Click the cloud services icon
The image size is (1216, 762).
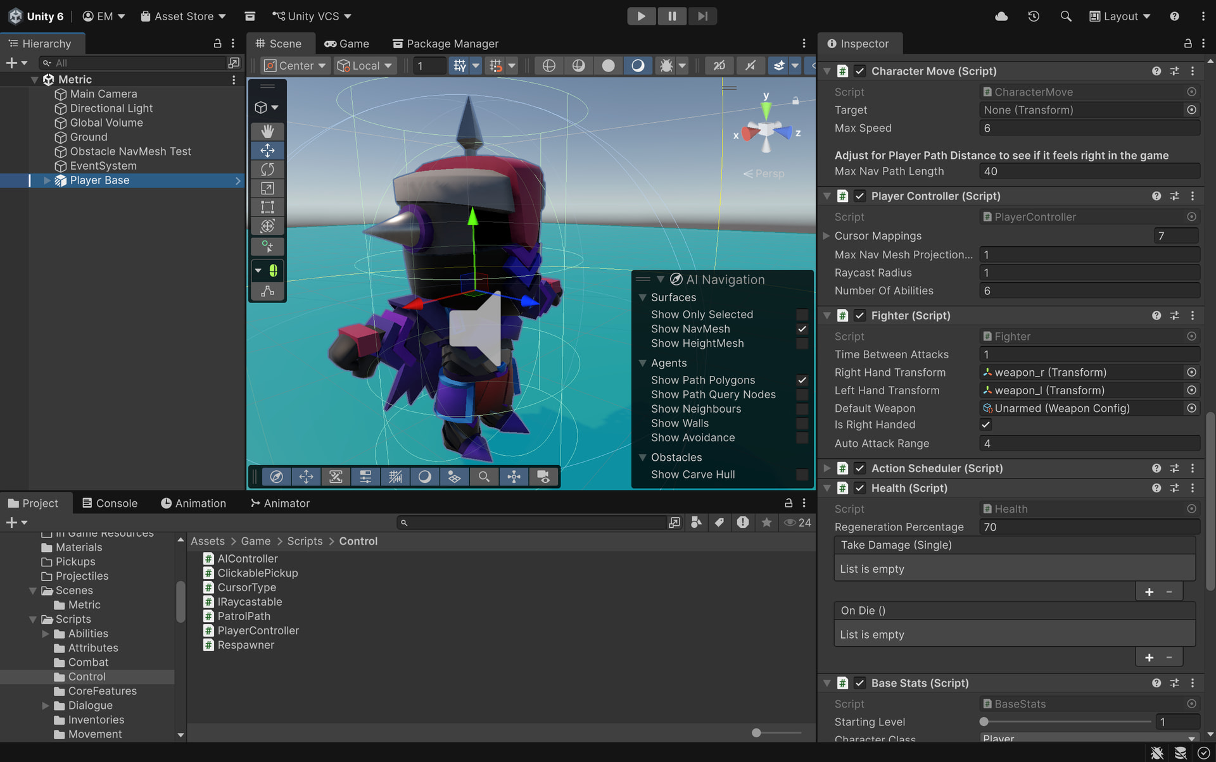(1001, 16)
